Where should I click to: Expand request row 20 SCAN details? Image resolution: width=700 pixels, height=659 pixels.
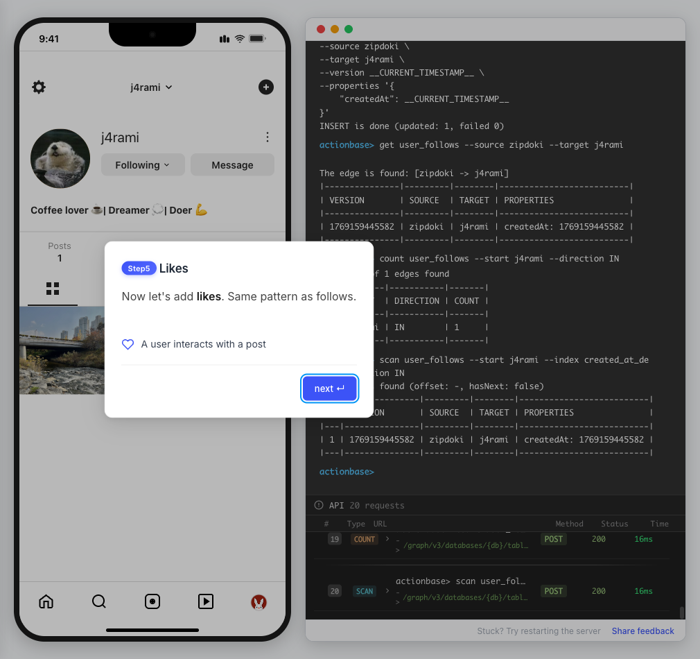pos(387,591)
